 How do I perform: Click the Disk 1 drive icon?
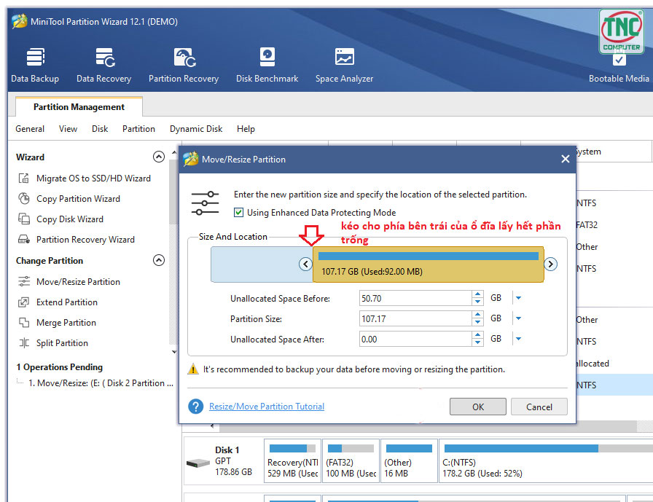(198, 463)
